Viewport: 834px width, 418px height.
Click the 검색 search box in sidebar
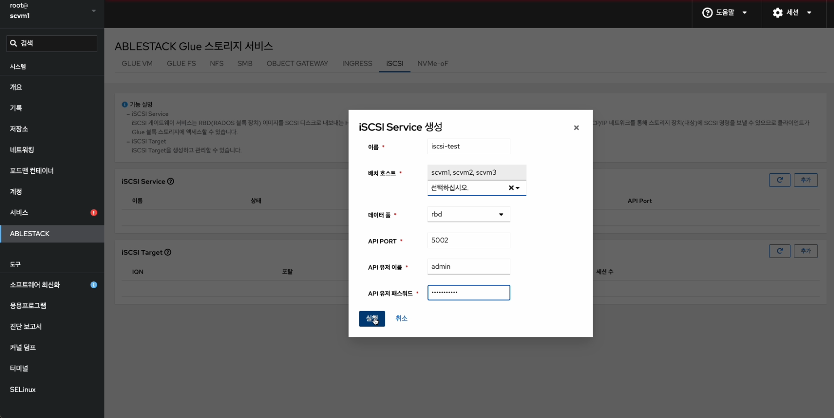(52, 43)
